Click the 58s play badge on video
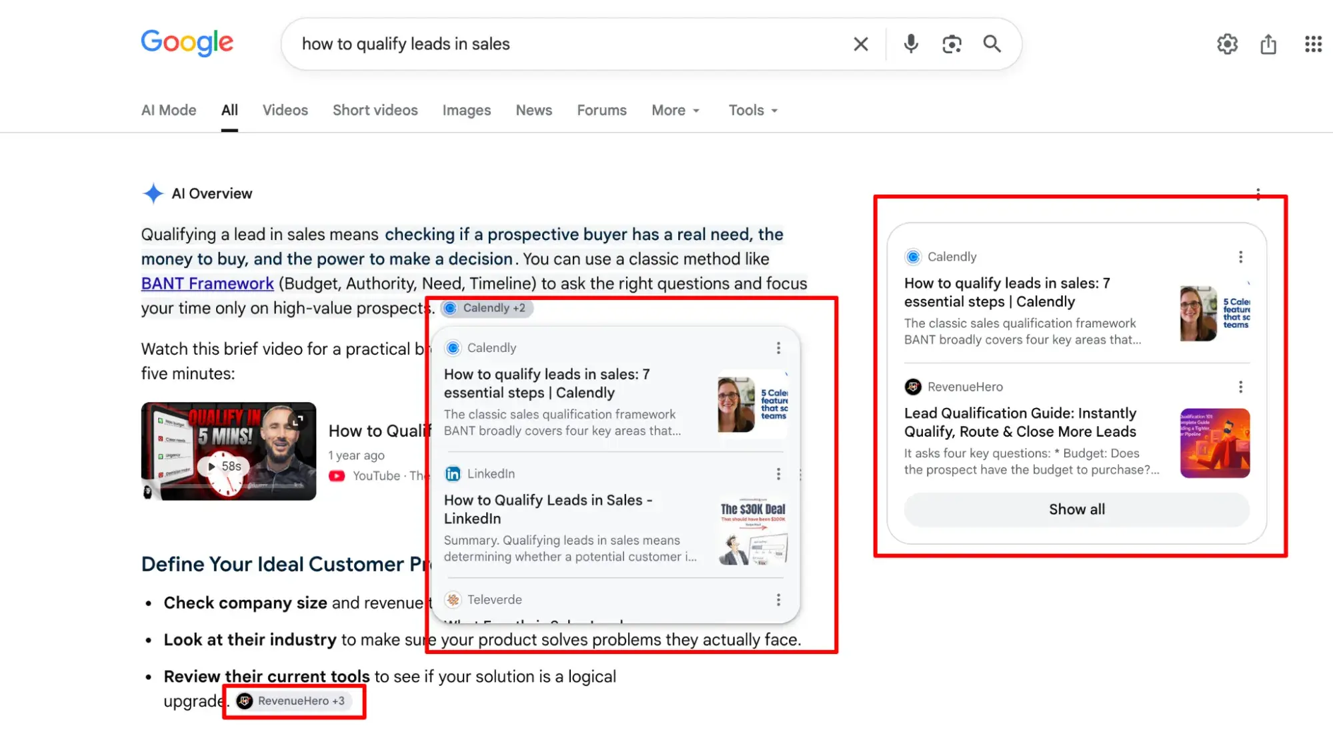Screen dimensions: 1333x740 [224, 466]
